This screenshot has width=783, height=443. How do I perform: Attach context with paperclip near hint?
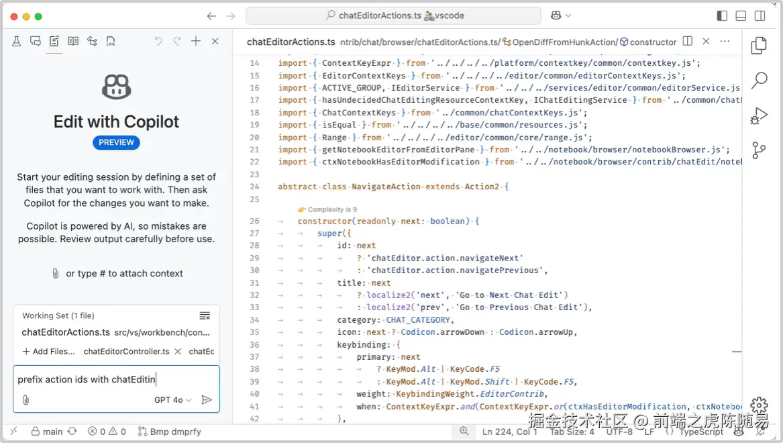[x=56, y=273]
